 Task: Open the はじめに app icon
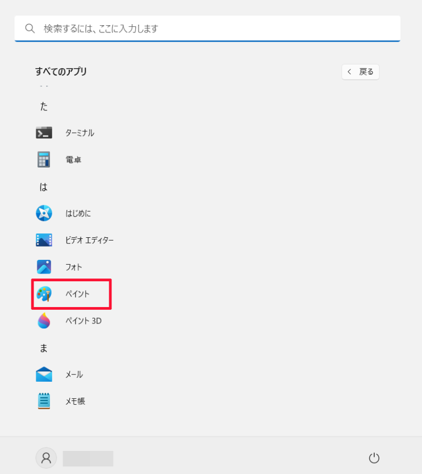pyautogui.click(x=44, y=213)
